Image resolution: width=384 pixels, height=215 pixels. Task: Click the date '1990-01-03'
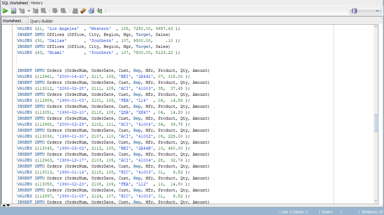pyautogui.click(x=72, y=101)
